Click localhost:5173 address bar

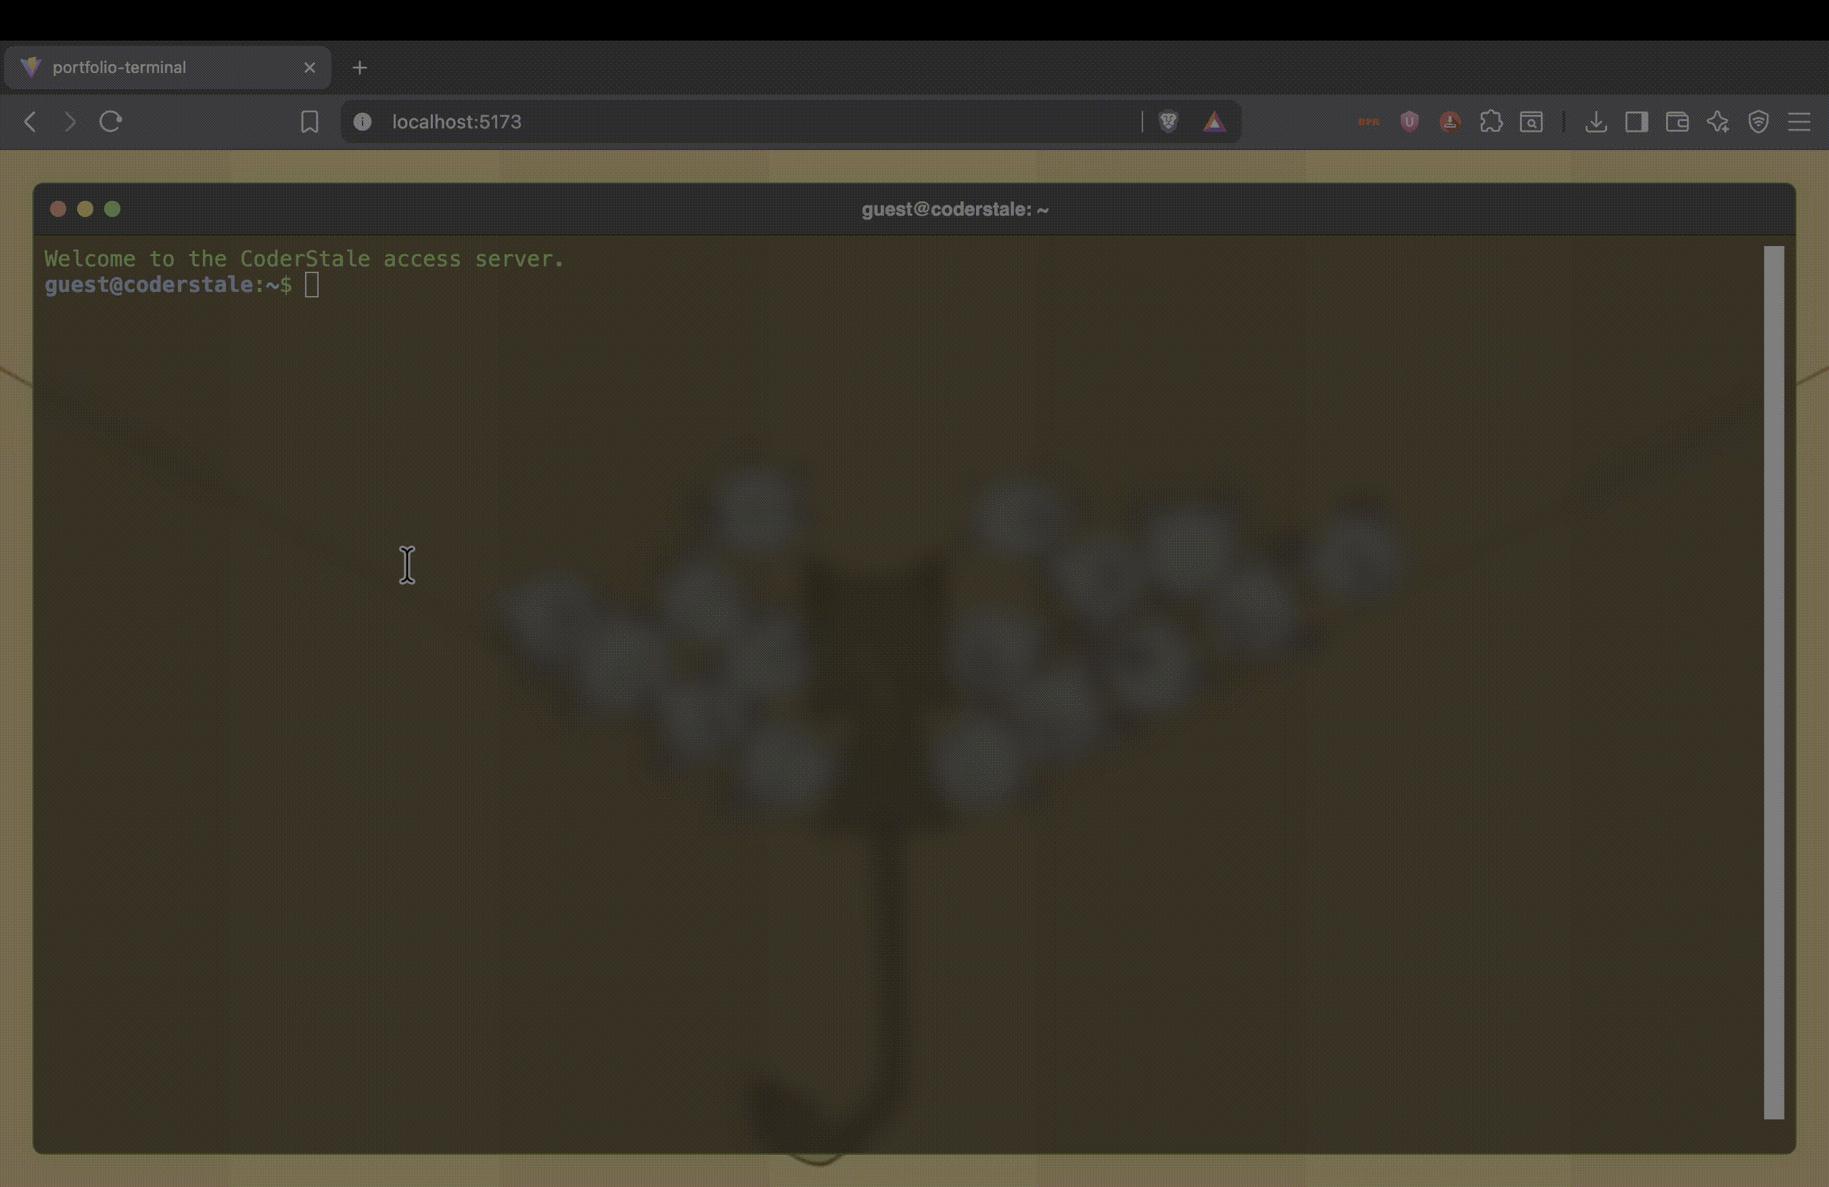pos(692,121)
